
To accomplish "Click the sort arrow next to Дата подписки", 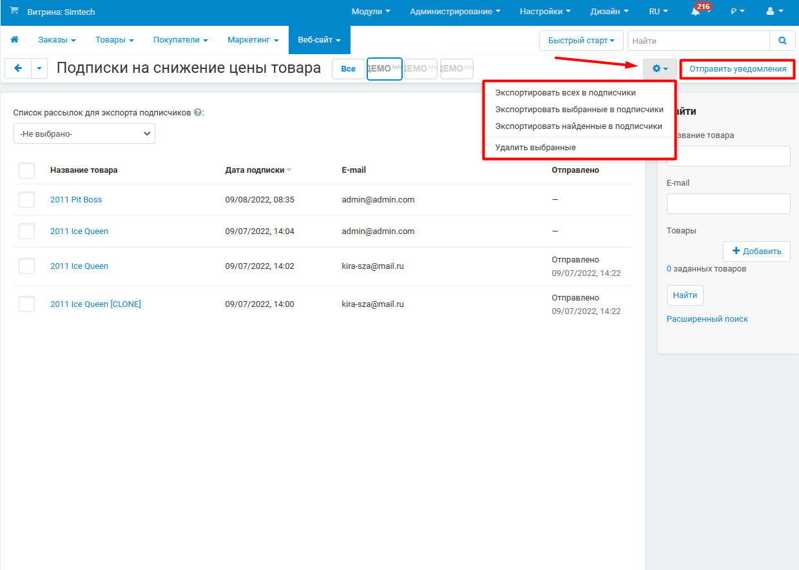I will coord(289,170).
